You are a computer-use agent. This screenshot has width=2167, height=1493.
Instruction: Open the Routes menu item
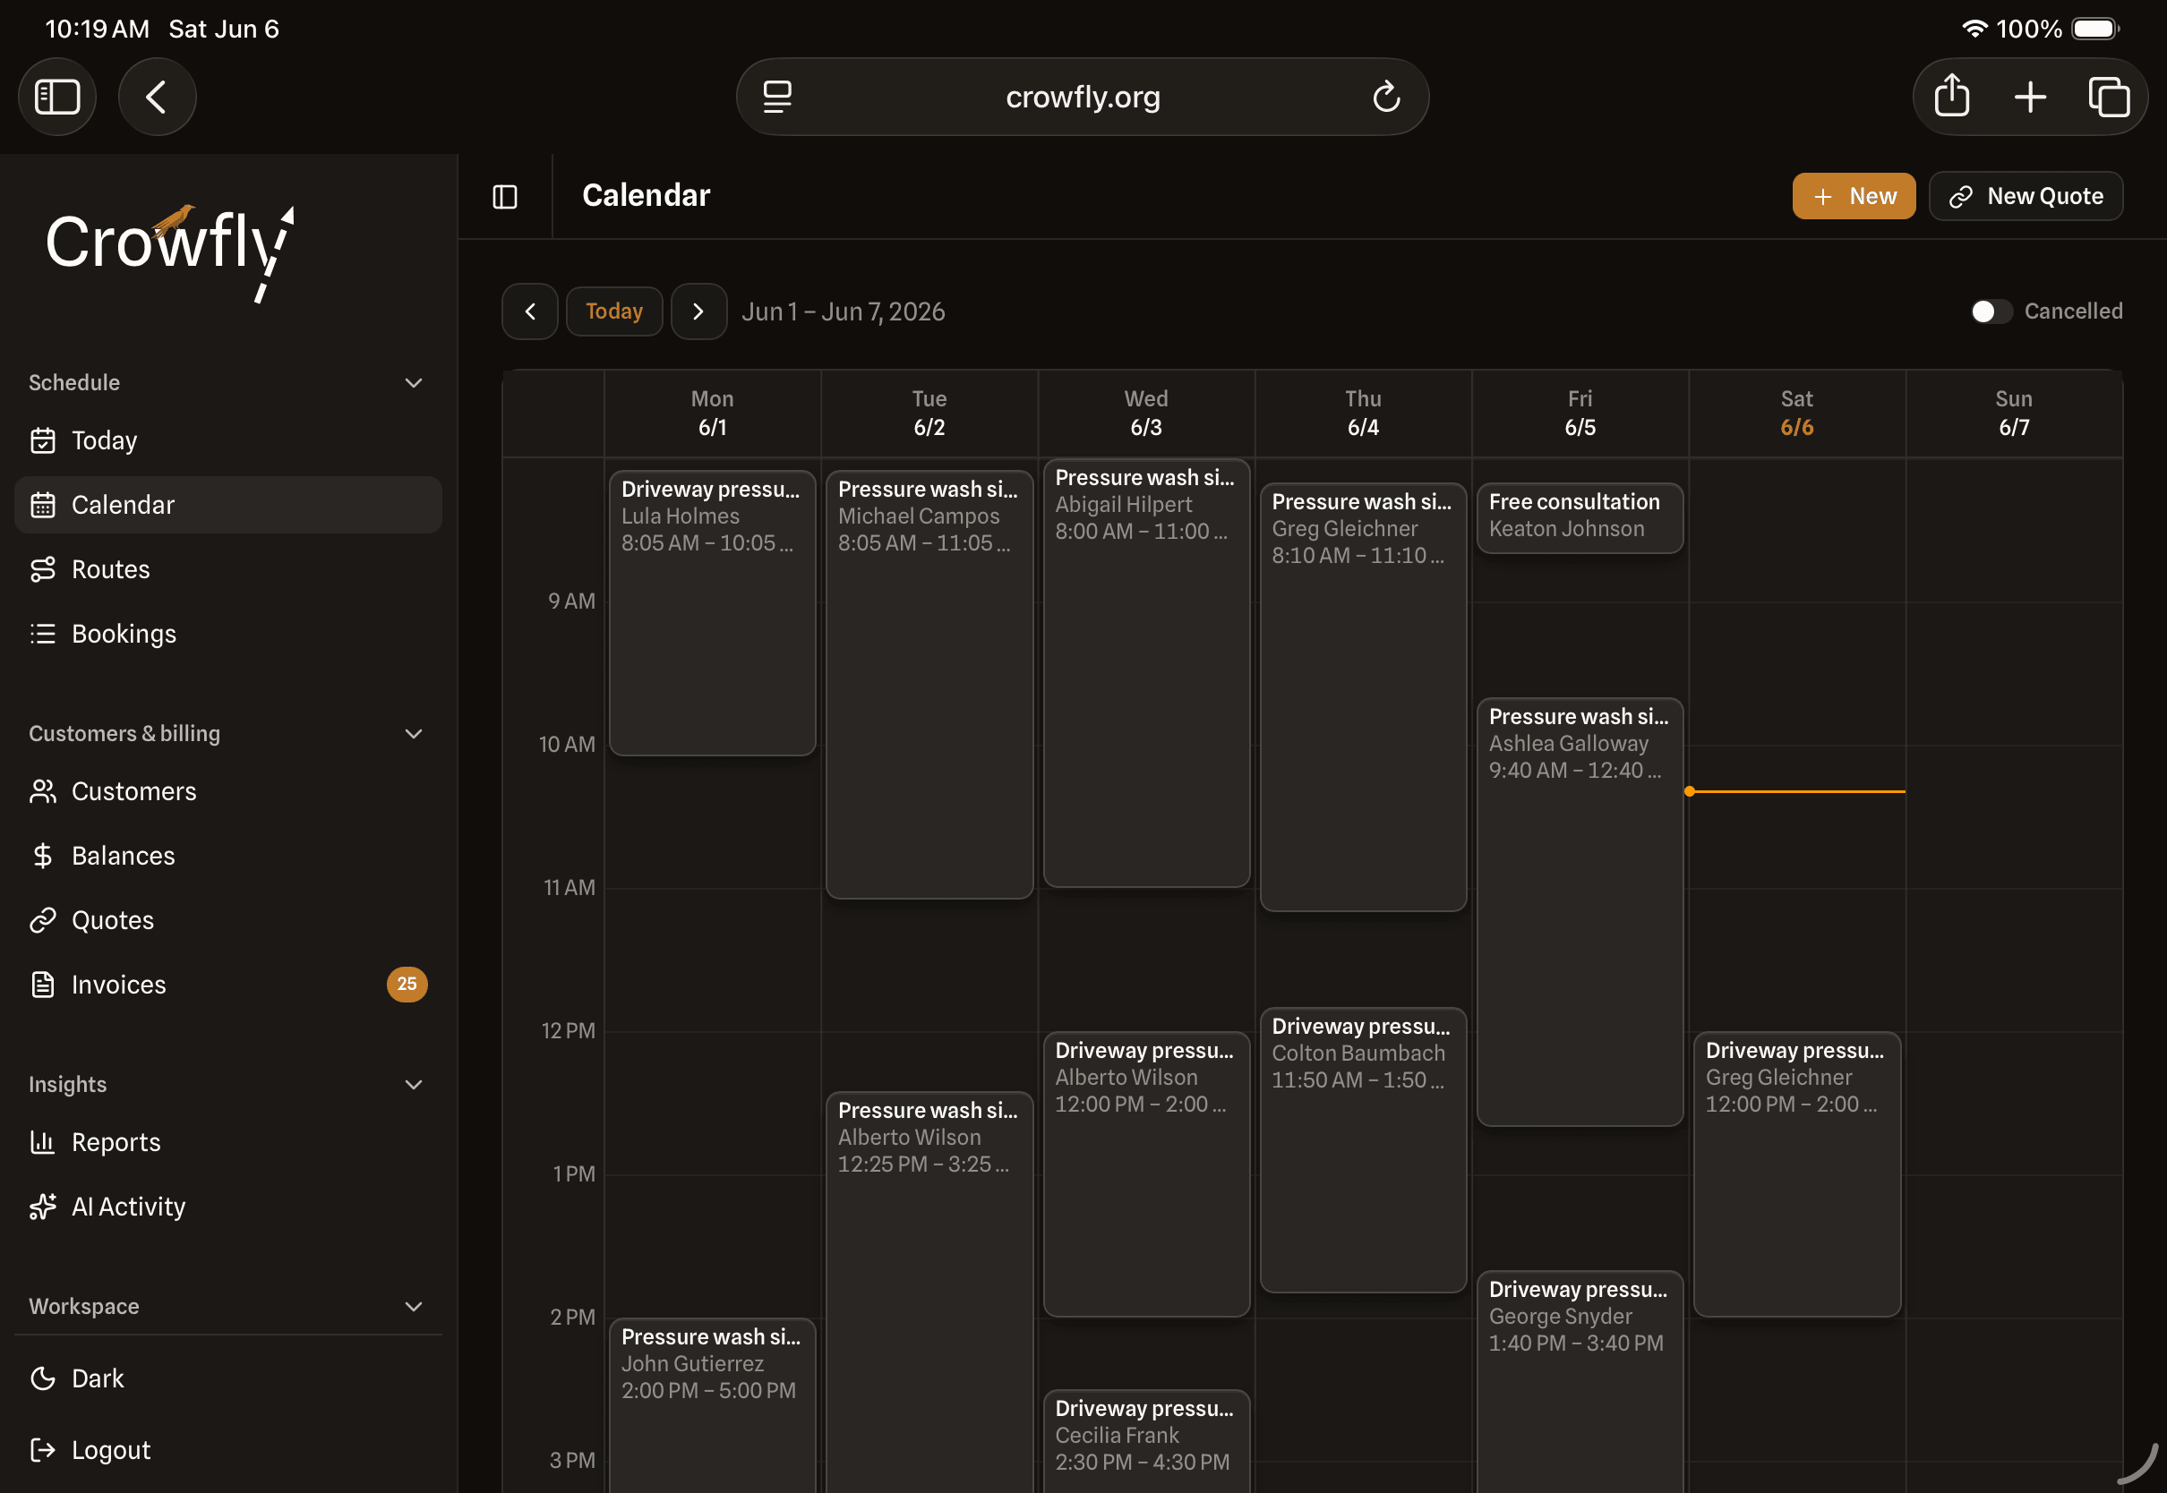click(x=227, y=569)
